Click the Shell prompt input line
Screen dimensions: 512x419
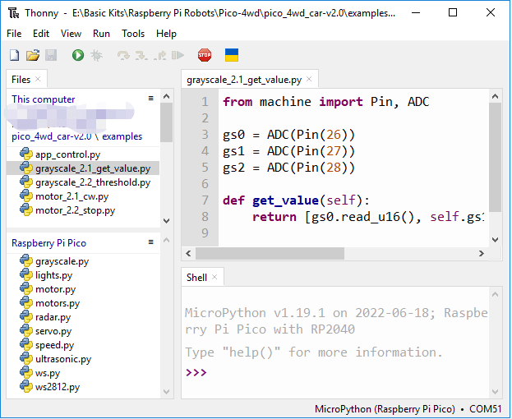336,373
